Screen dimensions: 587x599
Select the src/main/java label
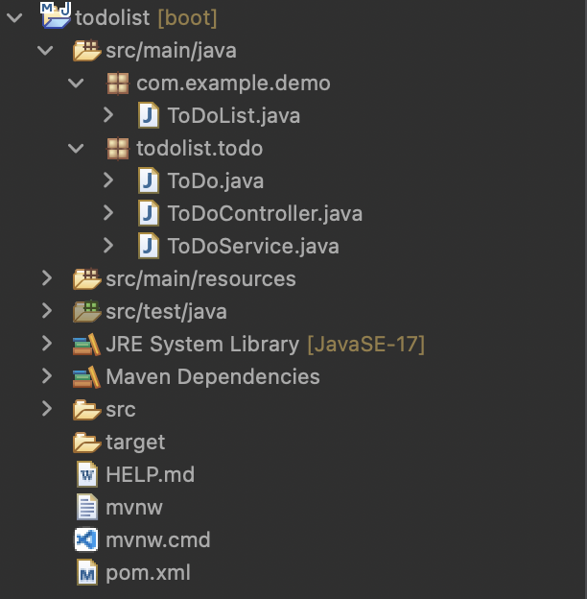(171, 51)
